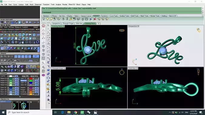Click the Show button in Layers panel

point(34,76)
